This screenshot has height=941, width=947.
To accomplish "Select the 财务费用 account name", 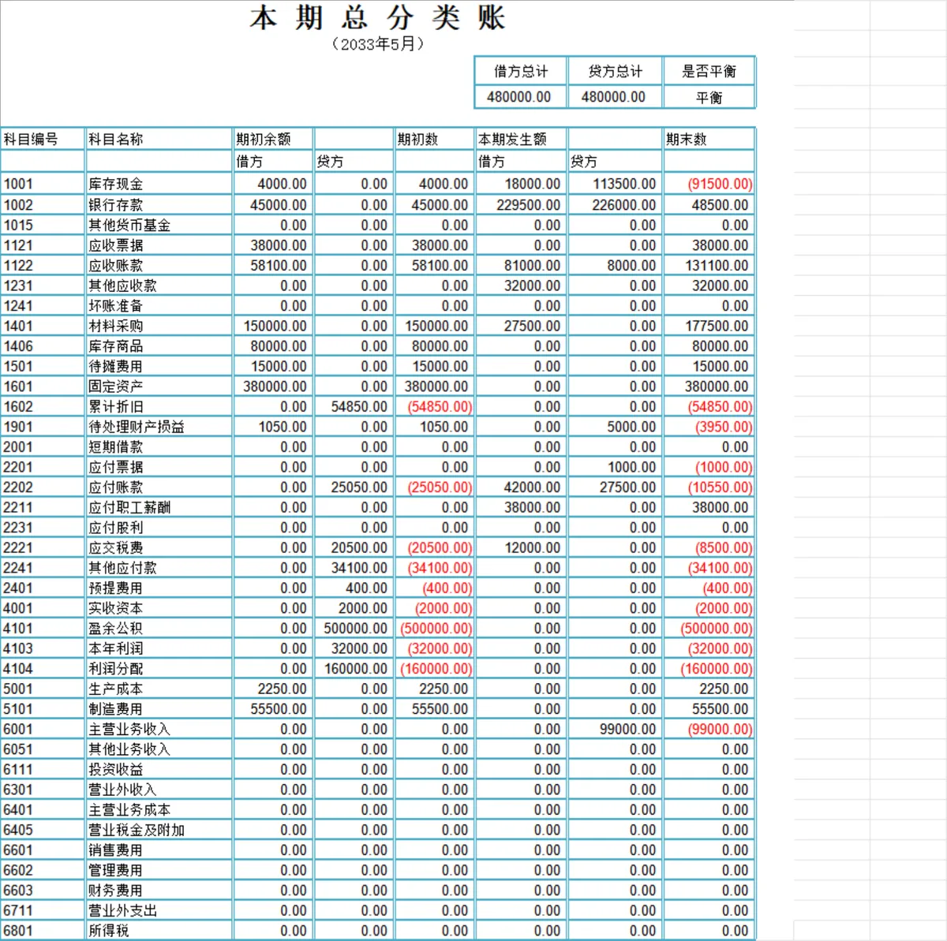I will [116, 891].
